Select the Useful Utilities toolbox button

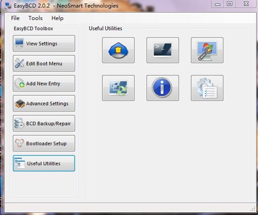click(44, 163)
